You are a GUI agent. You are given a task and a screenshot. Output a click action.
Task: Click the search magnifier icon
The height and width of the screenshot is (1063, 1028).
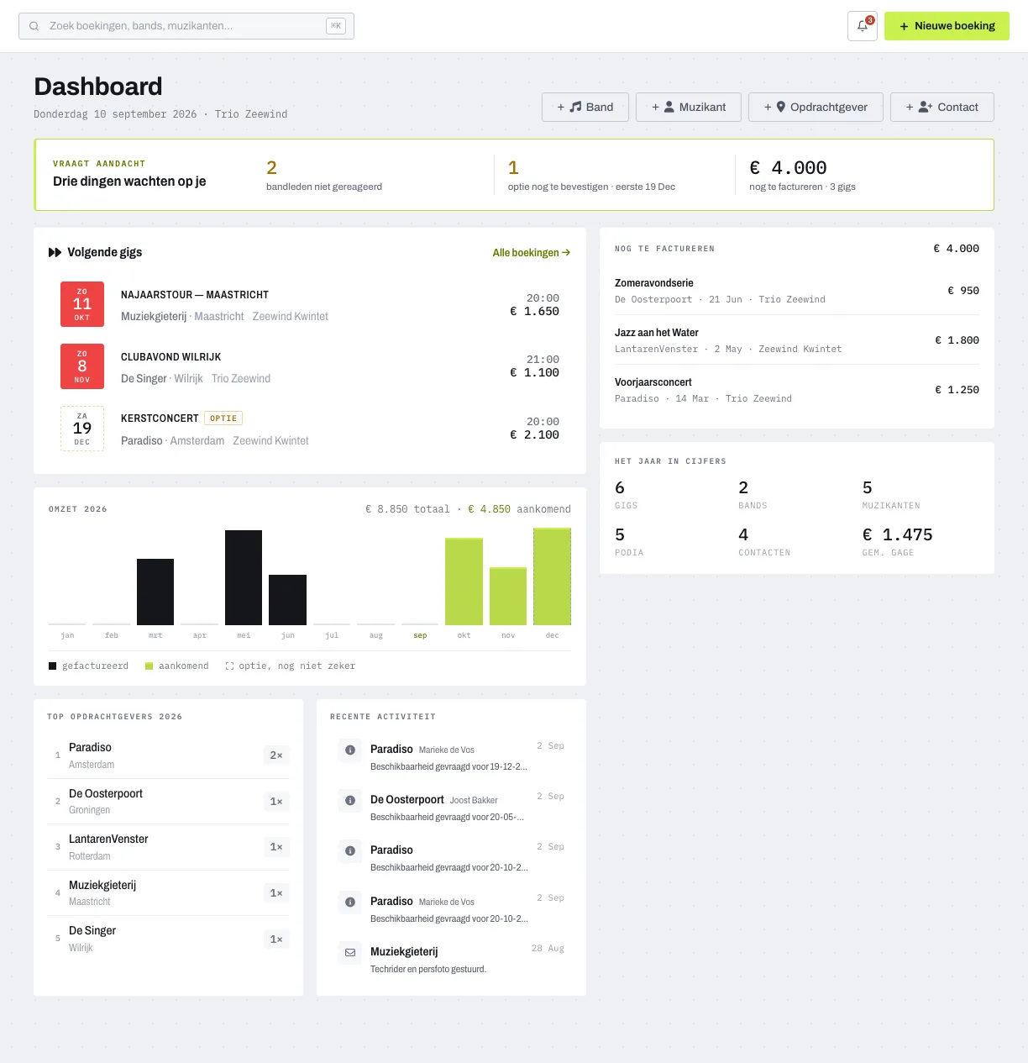34,26
